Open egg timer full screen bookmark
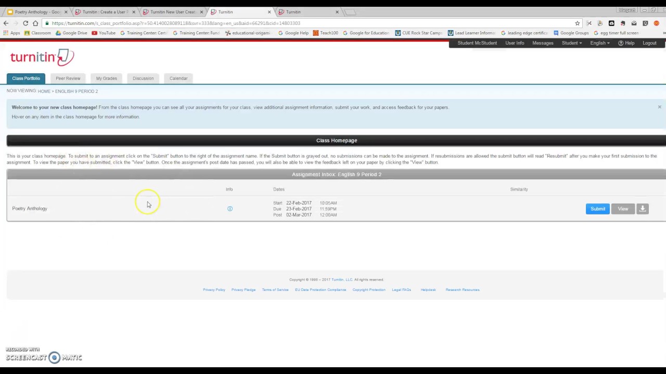This screenshot has width=666, height=374. [617, 33]
